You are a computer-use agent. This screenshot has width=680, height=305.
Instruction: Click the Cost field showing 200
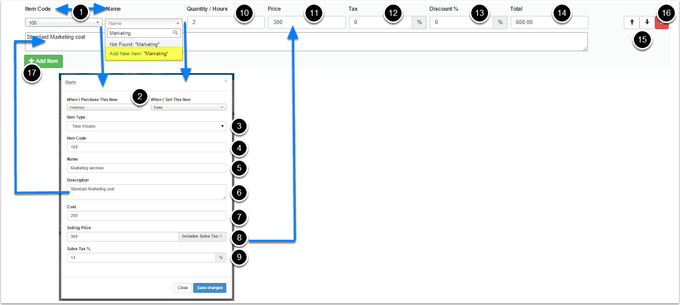(146, 215)
